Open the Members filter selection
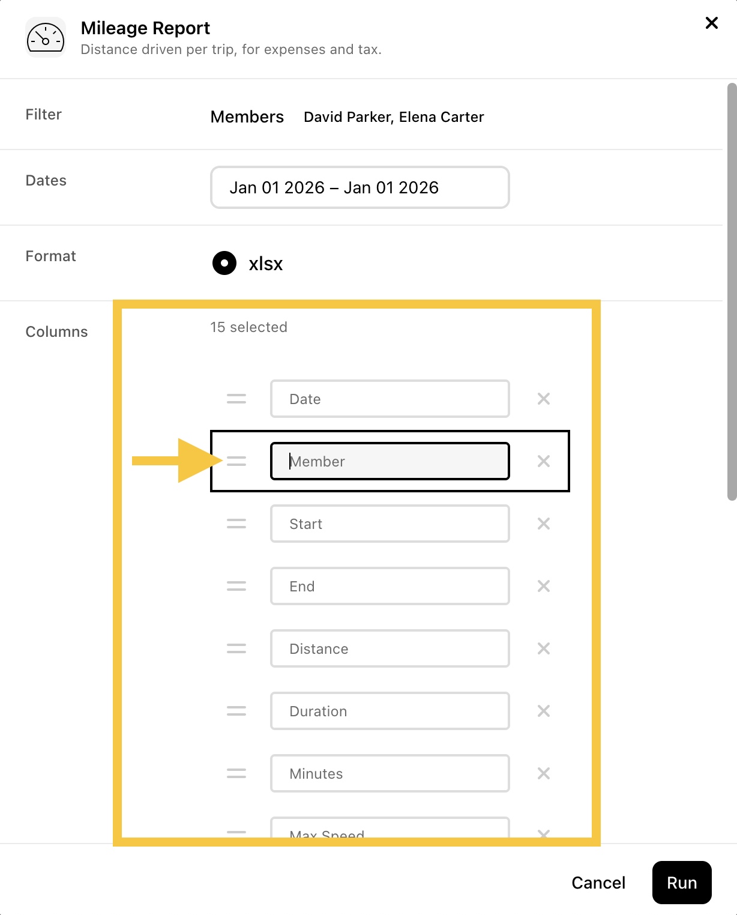The height and width of the screenshot is (915, 737). click(247, 116)
